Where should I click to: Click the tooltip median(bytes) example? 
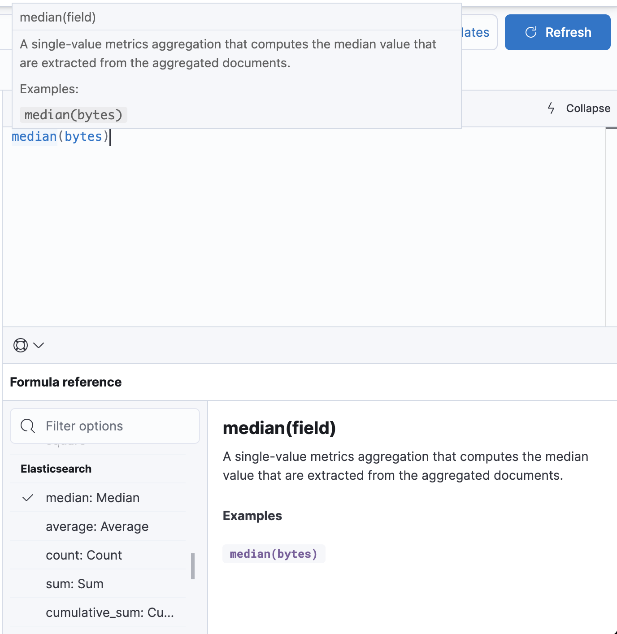point(74,115)
